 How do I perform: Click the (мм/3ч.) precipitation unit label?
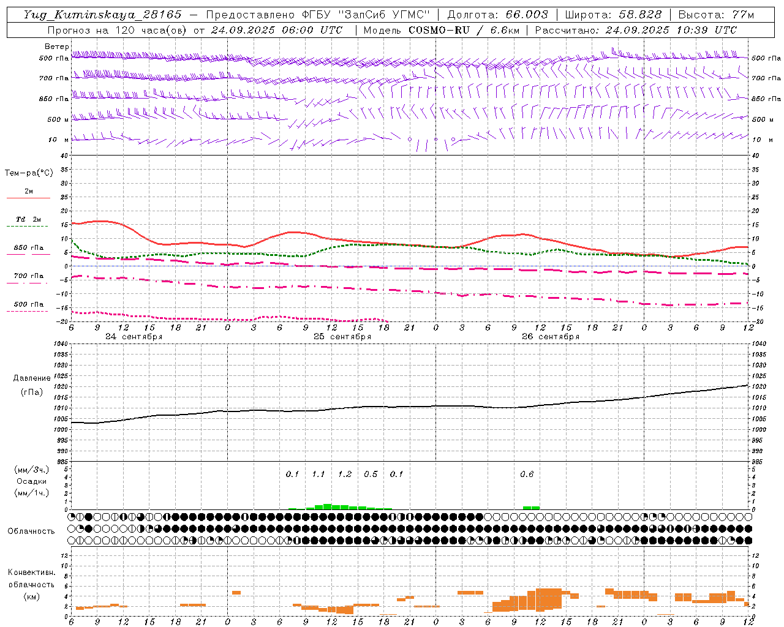tap(32, 470)
